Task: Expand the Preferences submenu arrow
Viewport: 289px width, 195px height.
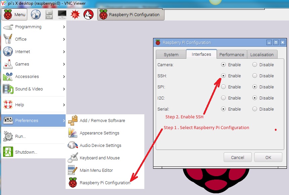Action: (64, 121)
